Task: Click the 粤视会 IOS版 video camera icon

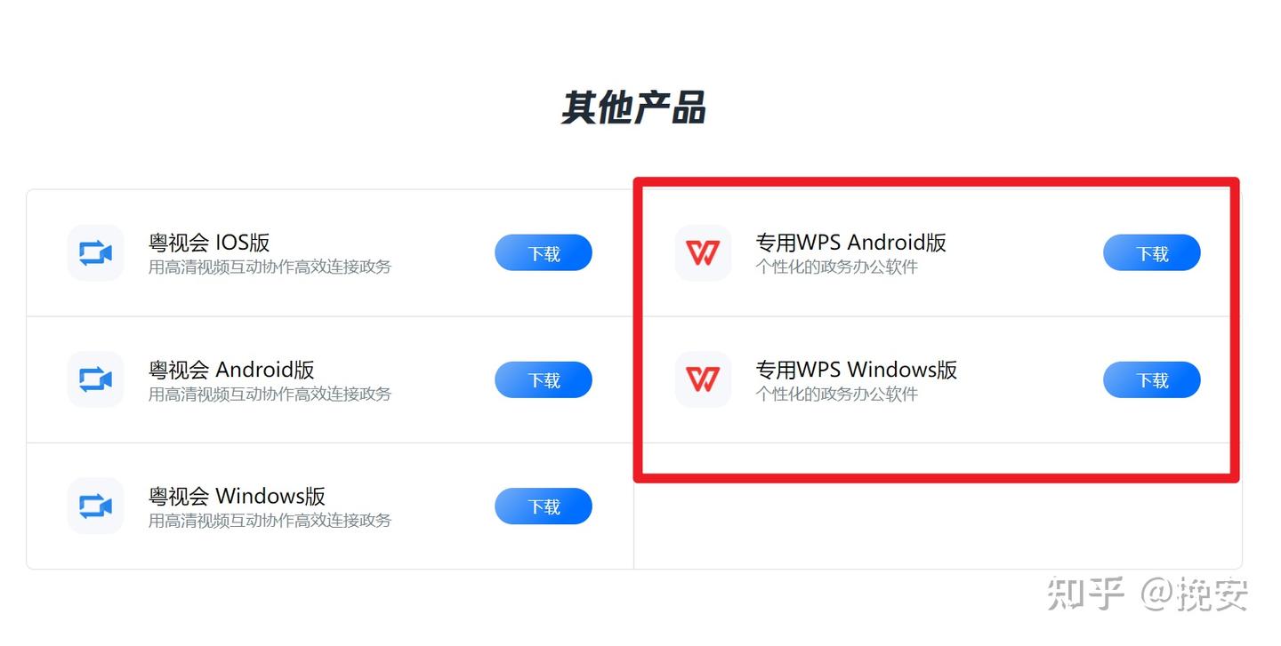Action: click(95, 253)
